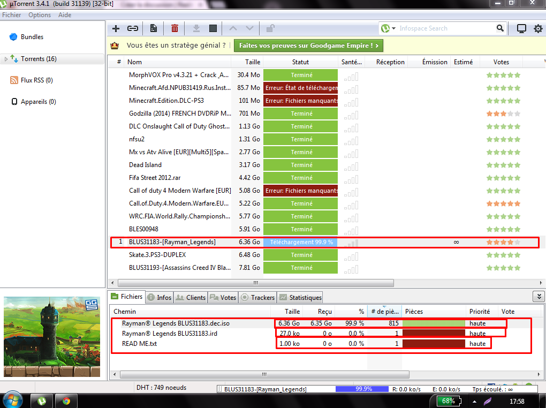Screen dimensions: 546x408
Task: Click the Goodgame Empire tower ad thumbnail
Action: coord(52,337)
